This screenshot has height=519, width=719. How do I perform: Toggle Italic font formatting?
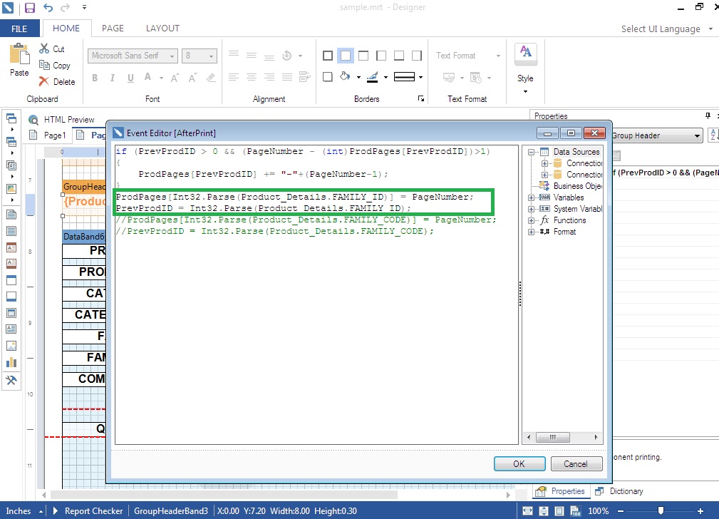tap(113, 78)
